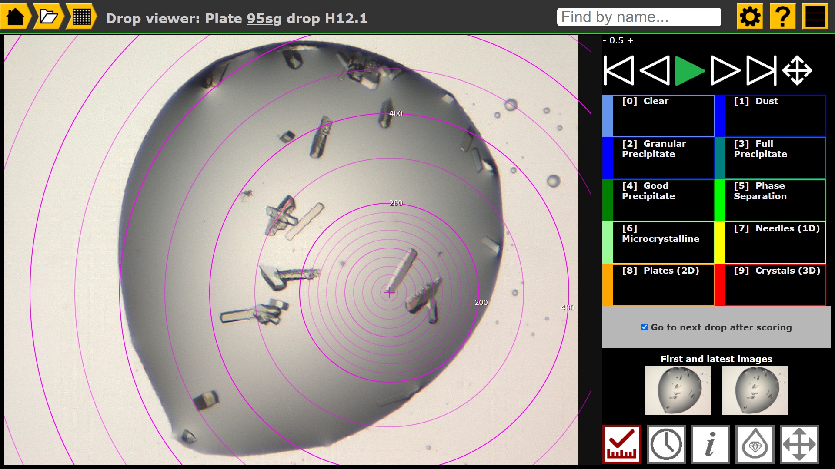Screen dimensions: 835x469
Task: Open settings gear icon
Action: coord(750,17)
